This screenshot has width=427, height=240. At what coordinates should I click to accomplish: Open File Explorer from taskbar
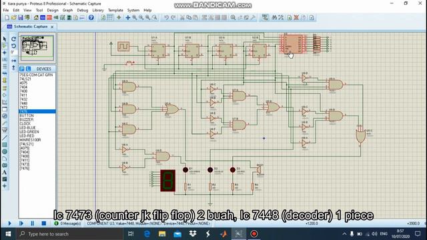pos(162,234)
